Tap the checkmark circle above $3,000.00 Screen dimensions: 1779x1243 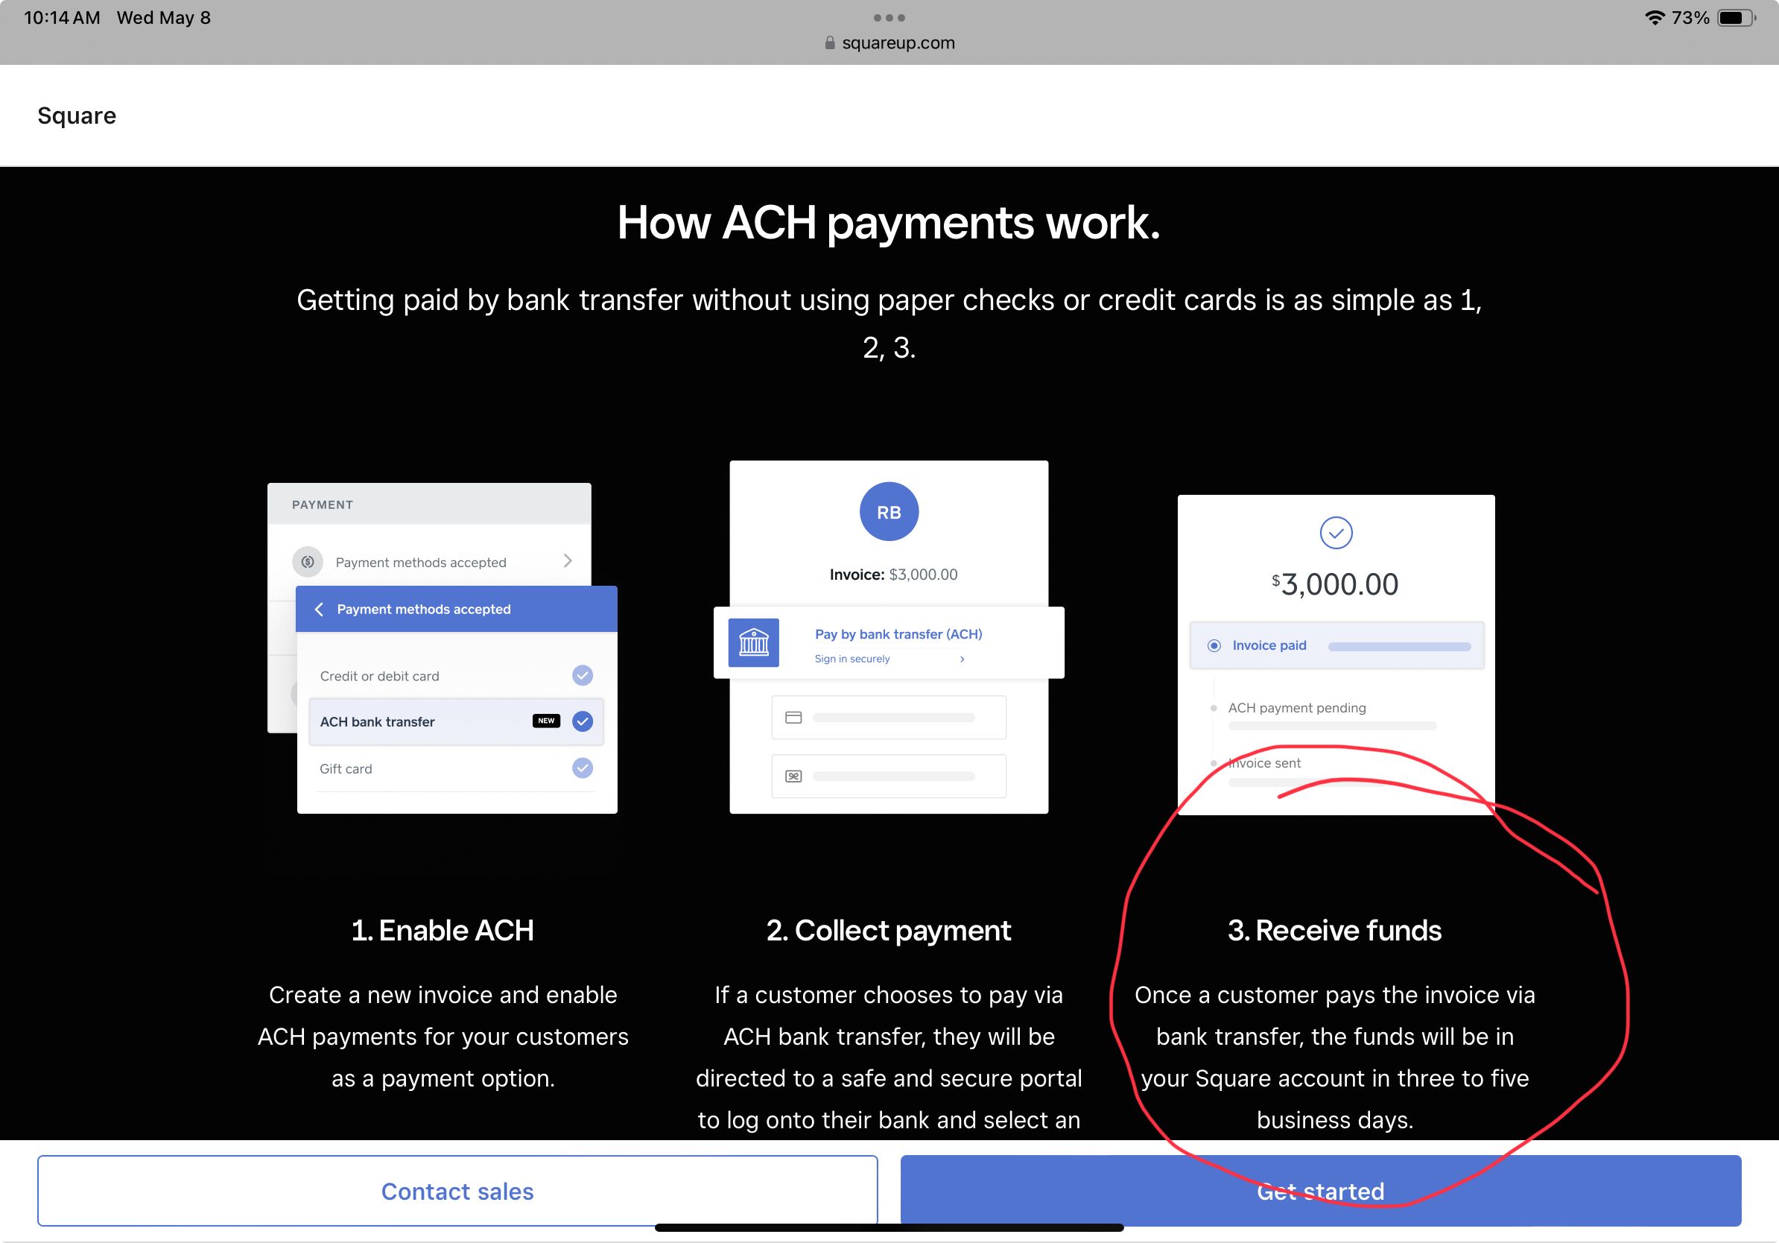click(x=1336, y=533)
